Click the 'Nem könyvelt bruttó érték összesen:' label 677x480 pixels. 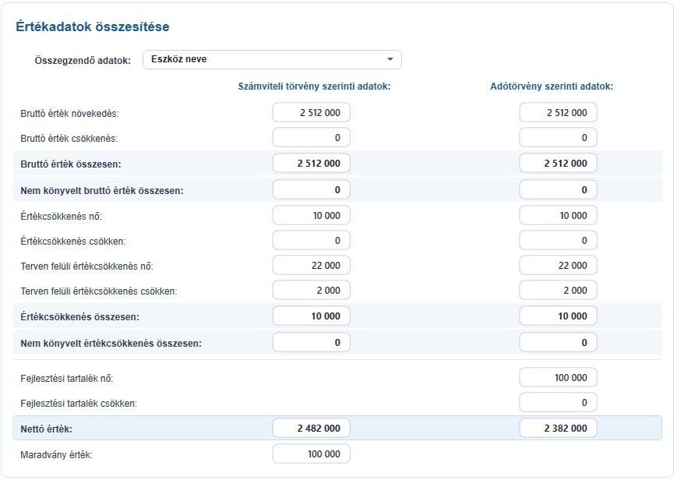[102, 191]
